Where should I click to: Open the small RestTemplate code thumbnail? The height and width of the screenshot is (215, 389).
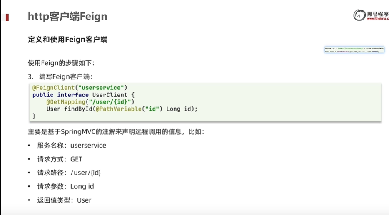[354, 50]
